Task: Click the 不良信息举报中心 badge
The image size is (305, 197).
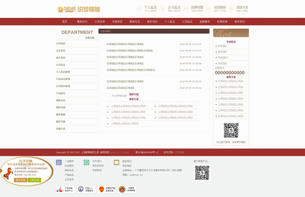Action: [65, 189]
